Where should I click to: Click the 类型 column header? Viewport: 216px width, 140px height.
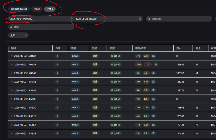tap(98, 48)
